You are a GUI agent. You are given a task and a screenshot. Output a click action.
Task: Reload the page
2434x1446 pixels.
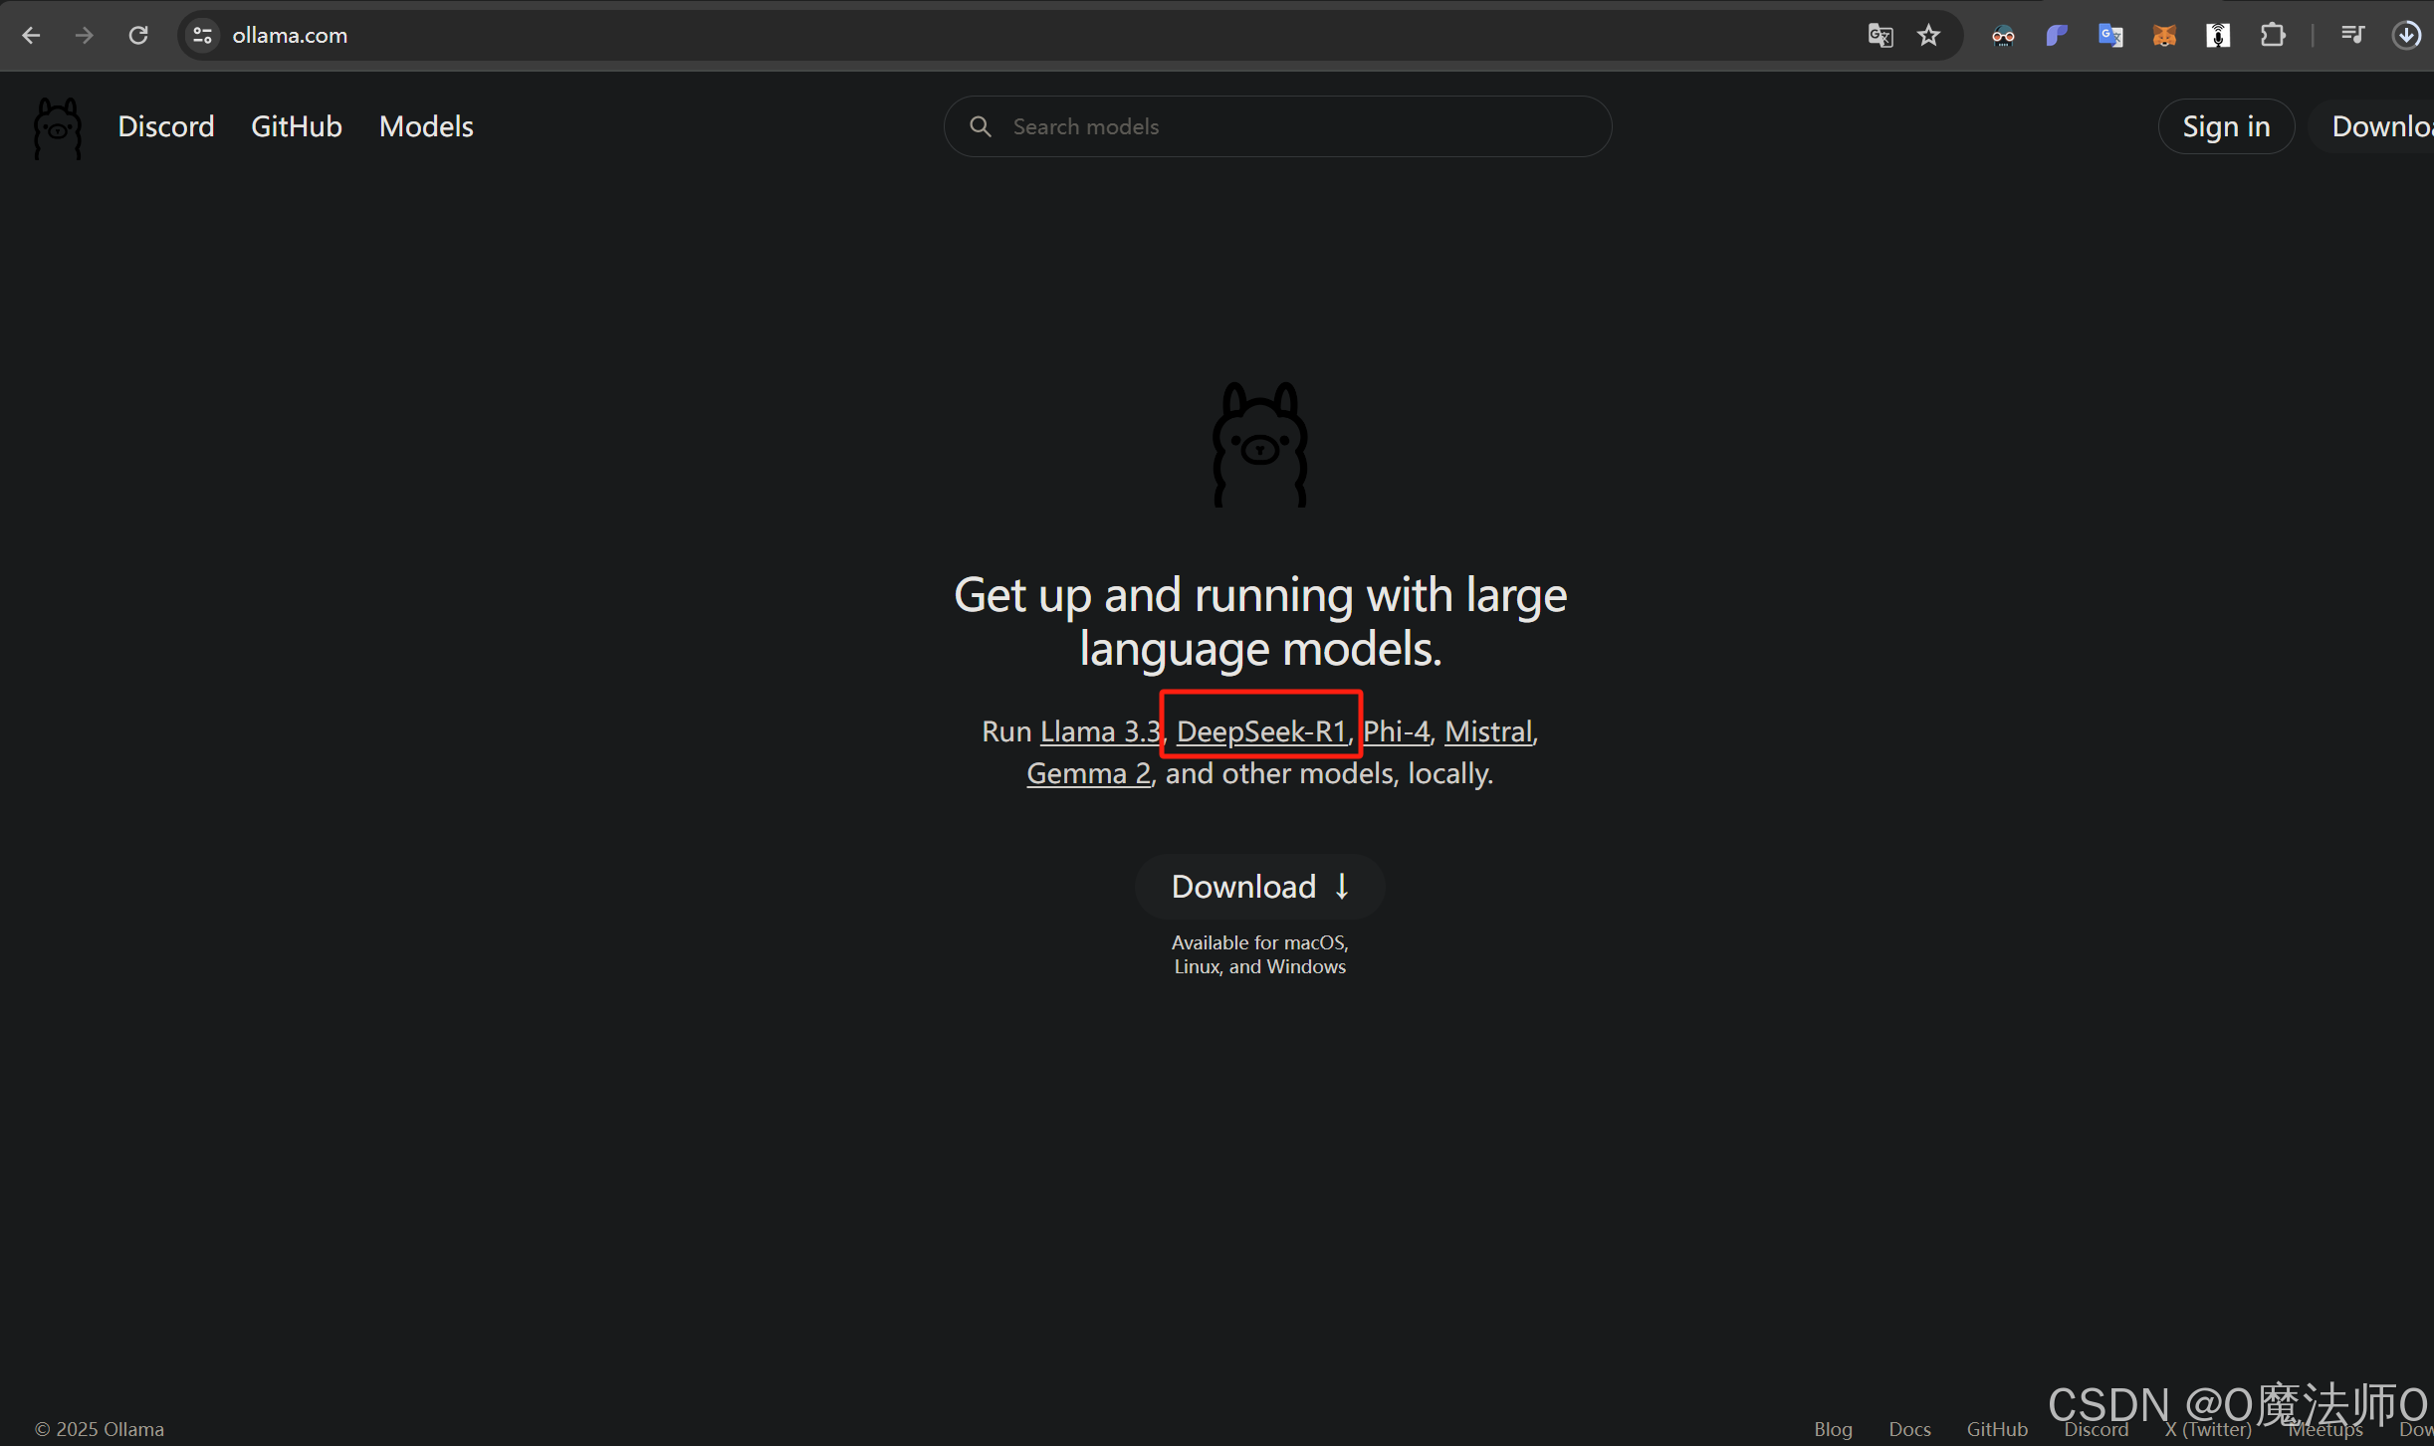pyautogui.click(x=138, y=36)
